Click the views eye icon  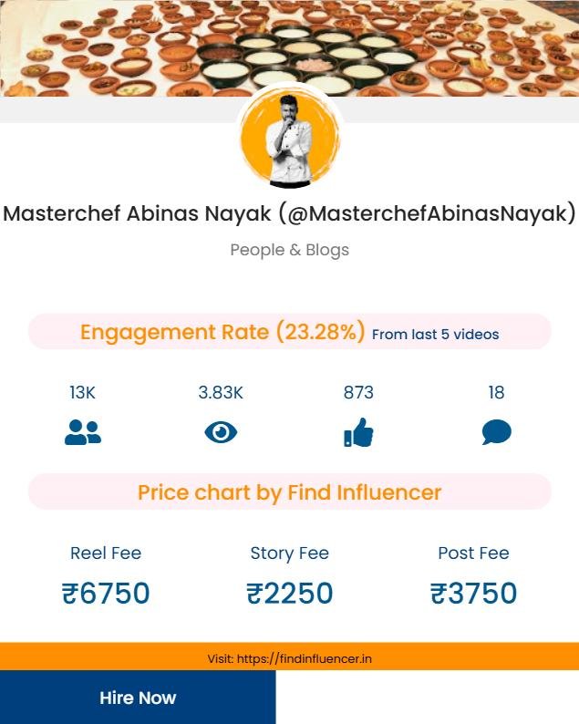[221, 432]
